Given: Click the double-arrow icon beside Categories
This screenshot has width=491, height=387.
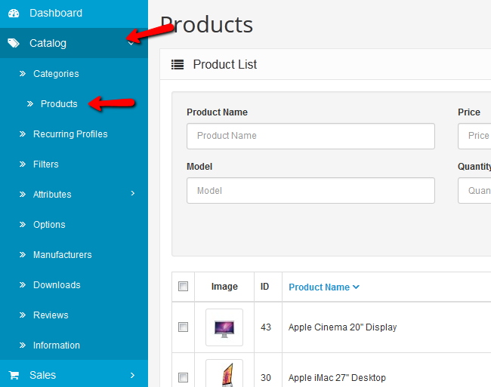Looking at the screenshot, I should coord(23,74).
